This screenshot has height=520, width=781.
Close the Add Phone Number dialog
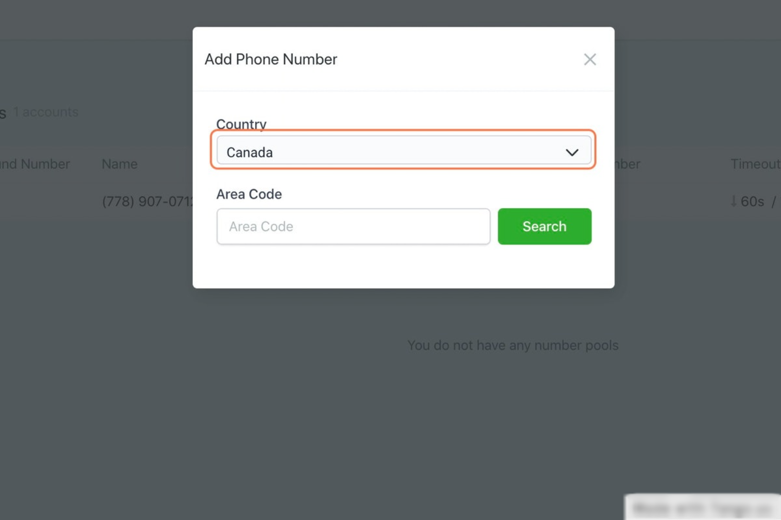click(x=590, y=59)
